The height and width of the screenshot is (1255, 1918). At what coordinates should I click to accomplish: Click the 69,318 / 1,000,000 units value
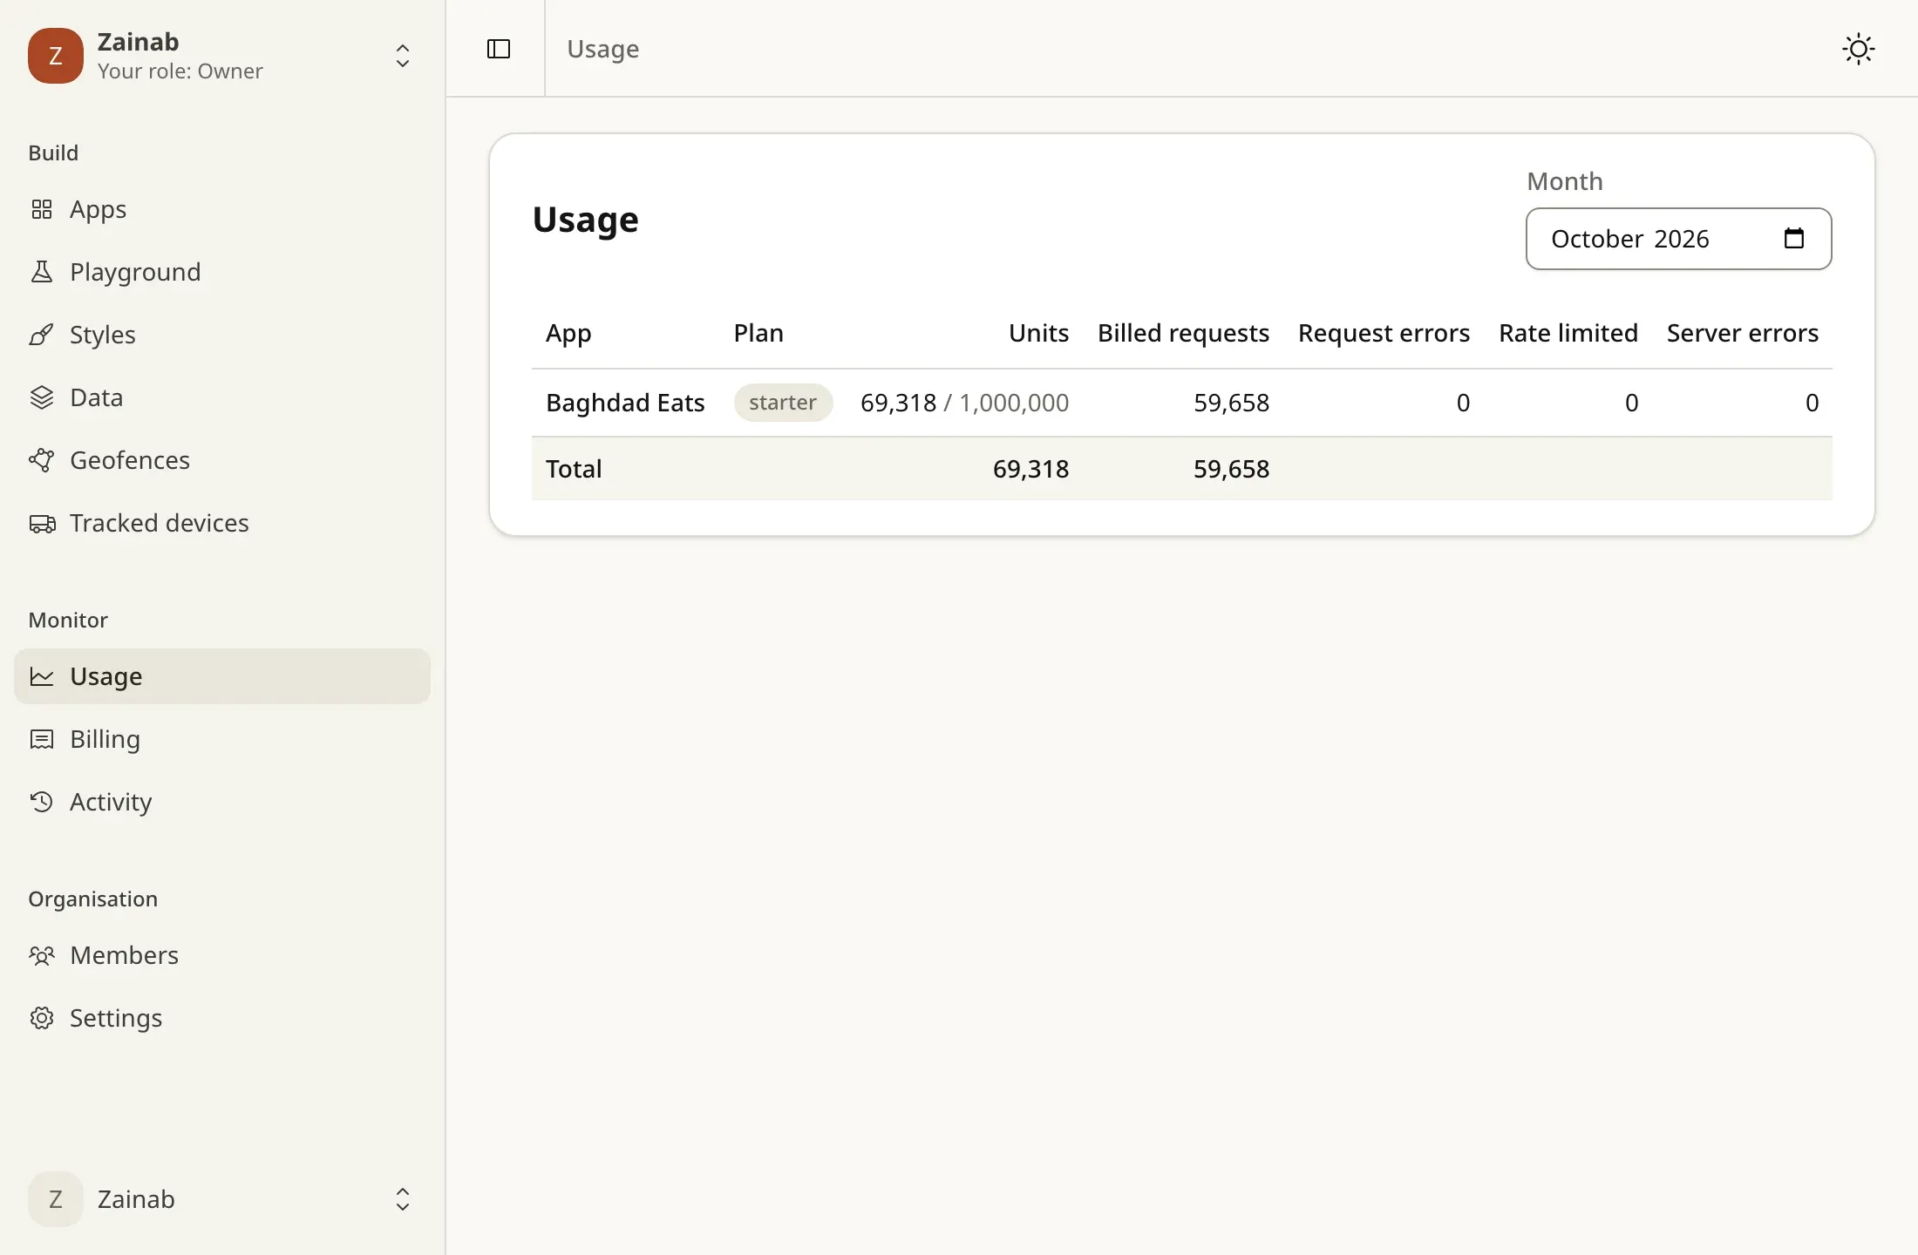coord(964,403)
